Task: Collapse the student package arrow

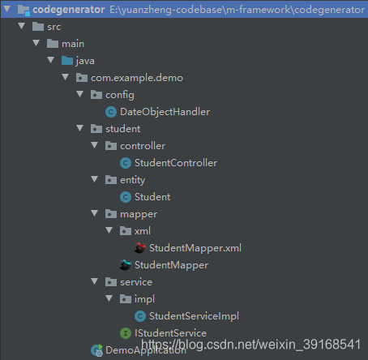Action: (x=80, y=128)
